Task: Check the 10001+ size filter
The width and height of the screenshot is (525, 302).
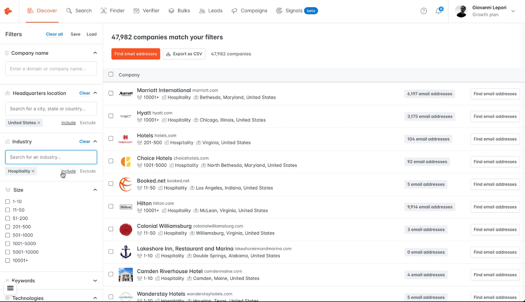Action: 8,261
